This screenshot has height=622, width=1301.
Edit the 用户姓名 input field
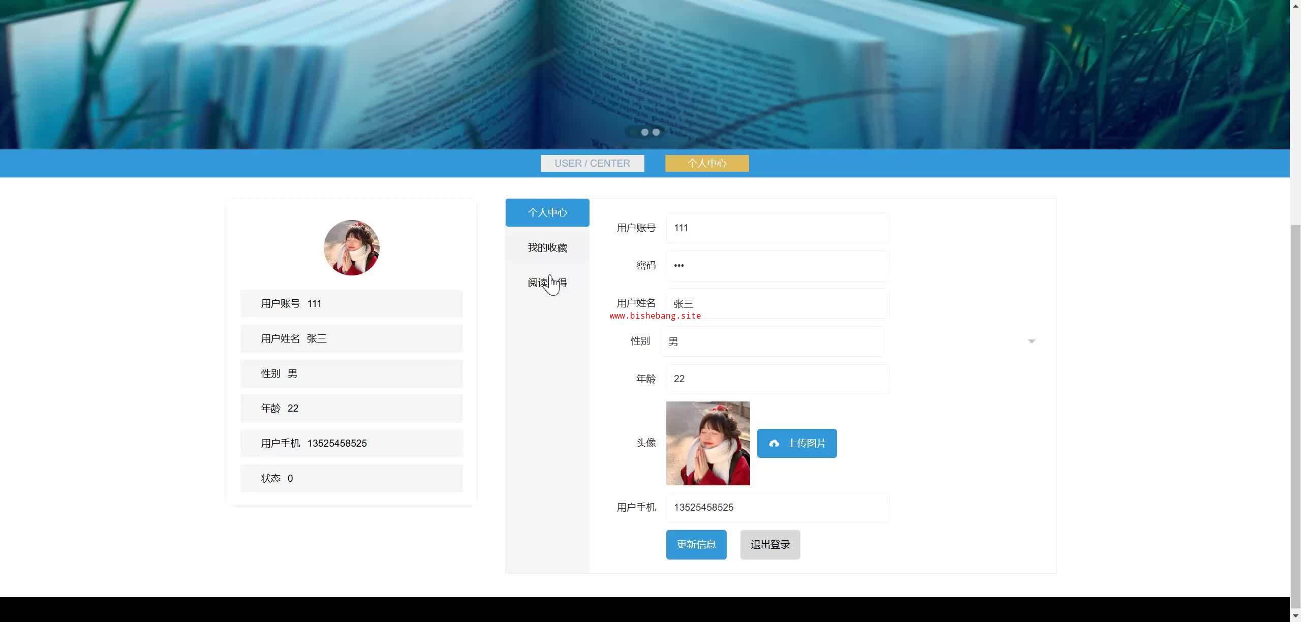coord(777,304)
